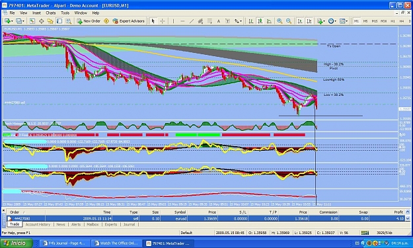This screenshot has height=248, width=413.
Task: Select the order 44427080 row
Action: pyautogui.click(x=206, y=218)
